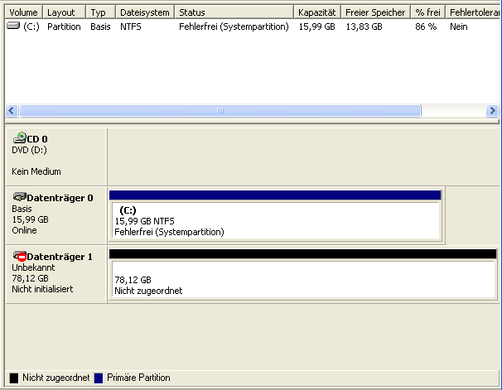Click 'Basis' in the Typ column
502x390 pixels.
pyautogui.click(x=100, y=26)
